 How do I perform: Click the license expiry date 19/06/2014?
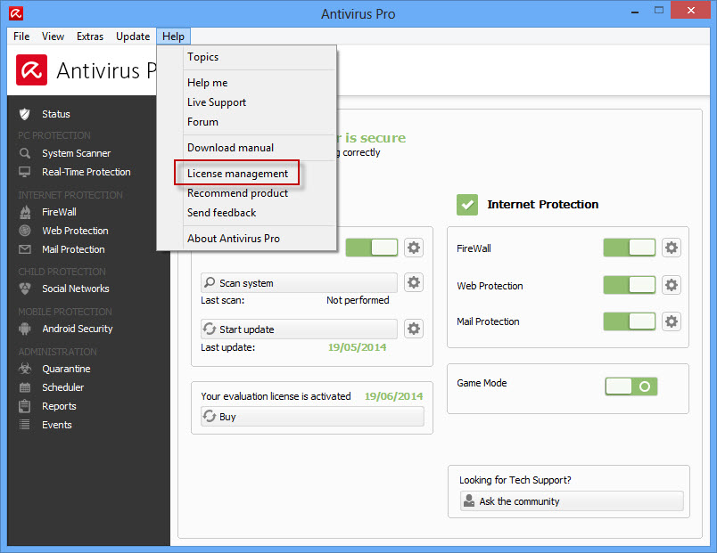point(393,396)
